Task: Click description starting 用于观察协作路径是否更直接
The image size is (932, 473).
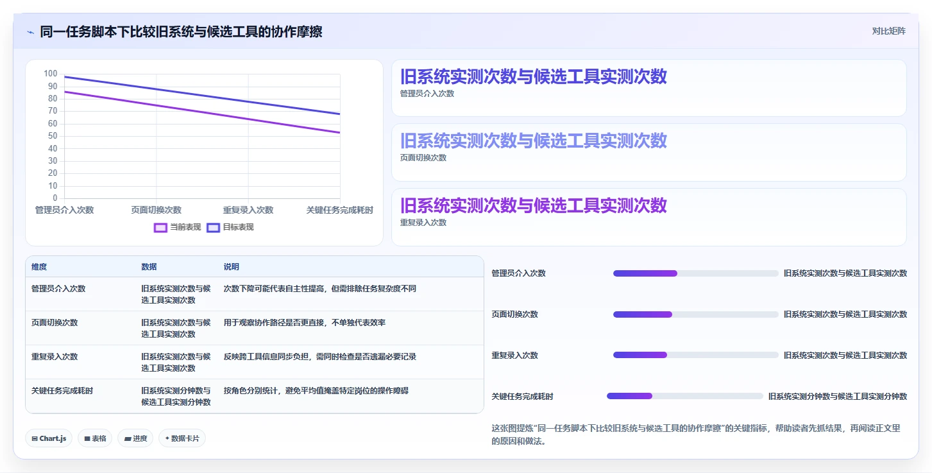Action: [x=304, y=323]
